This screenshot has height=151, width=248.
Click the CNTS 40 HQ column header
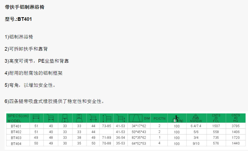pyautogui.click(x=235, y=118)
